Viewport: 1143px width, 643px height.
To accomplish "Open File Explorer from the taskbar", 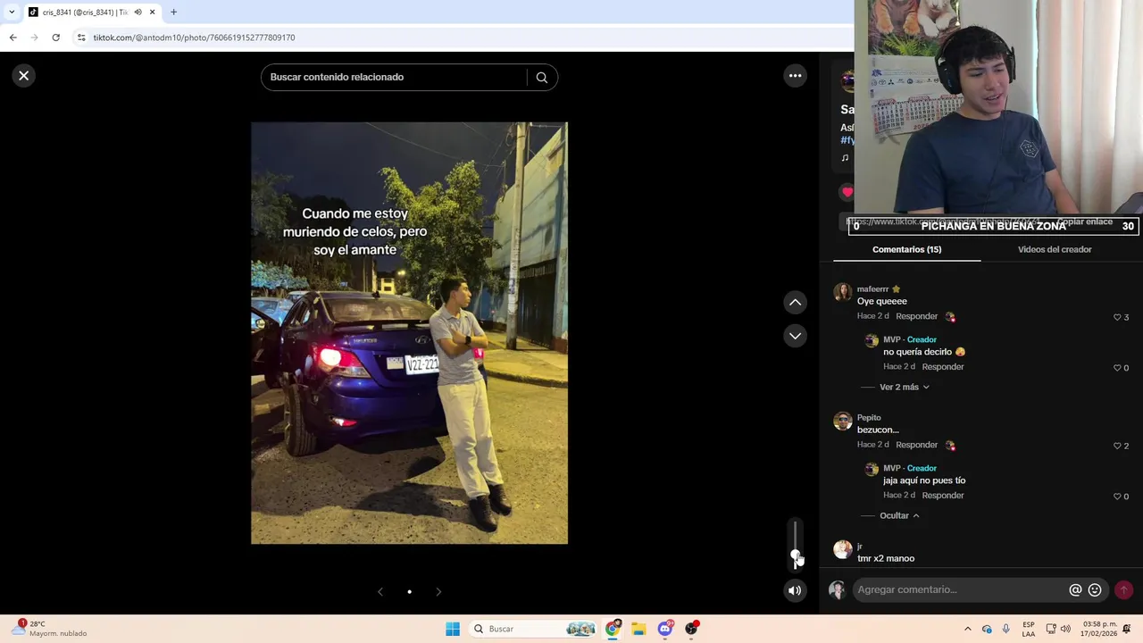I will point(638,629).
